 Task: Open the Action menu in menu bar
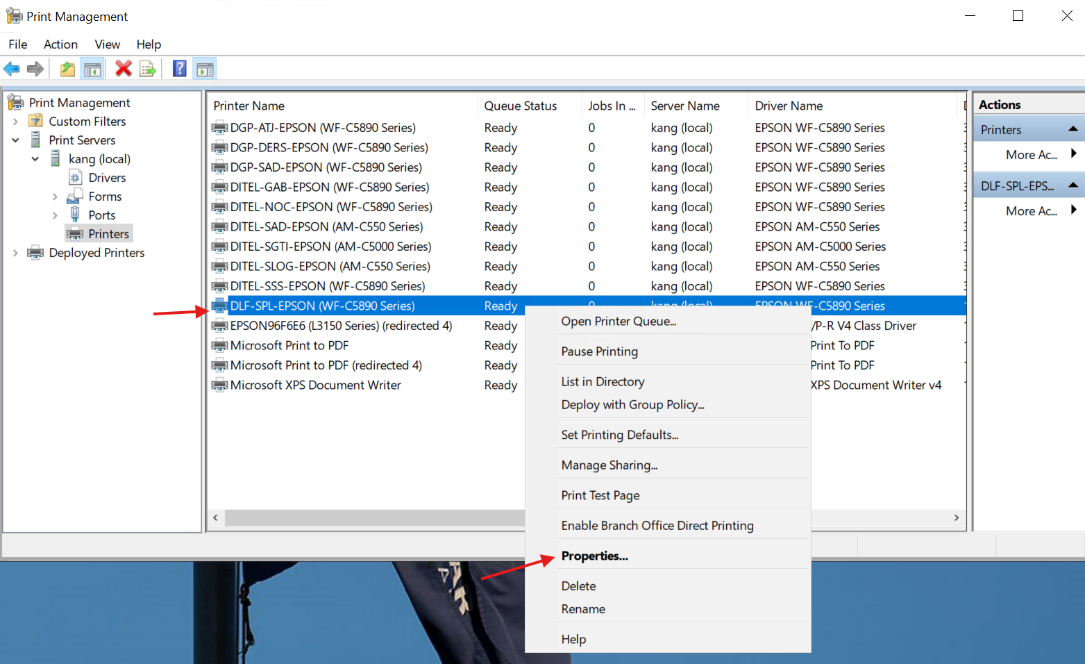[x=60, y=44]
